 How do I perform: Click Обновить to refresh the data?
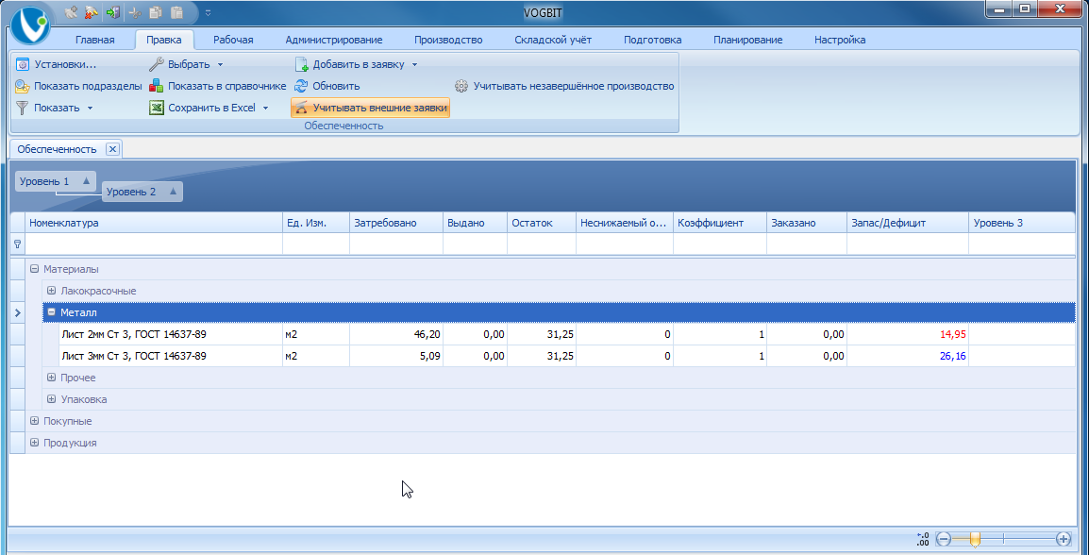coord(327,86)
